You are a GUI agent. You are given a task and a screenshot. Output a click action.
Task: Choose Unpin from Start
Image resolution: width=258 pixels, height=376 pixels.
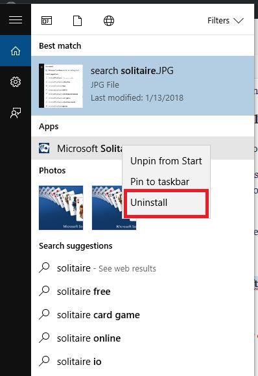click(166, 161)
